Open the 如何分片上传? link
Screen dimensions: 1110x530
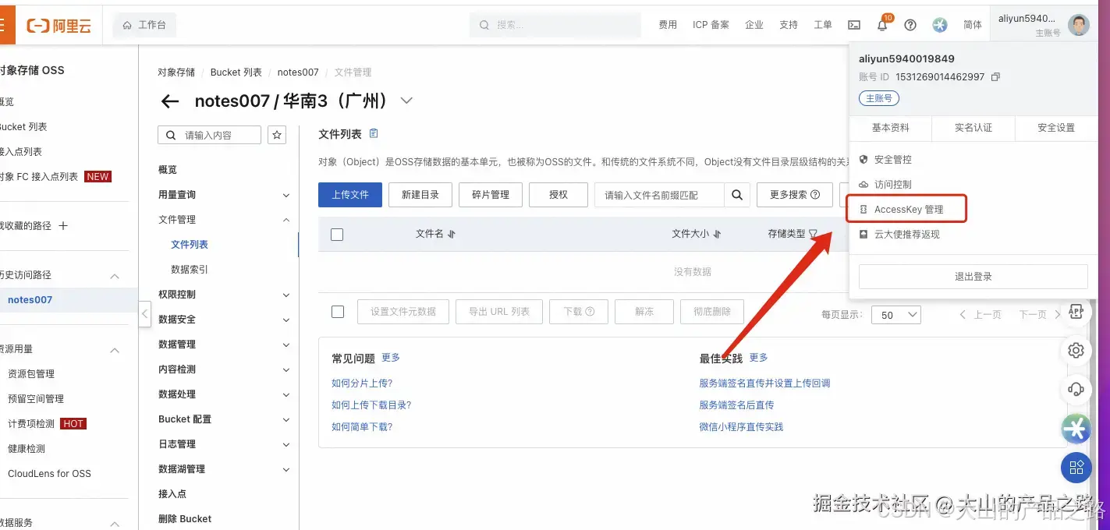click(362, 383)
